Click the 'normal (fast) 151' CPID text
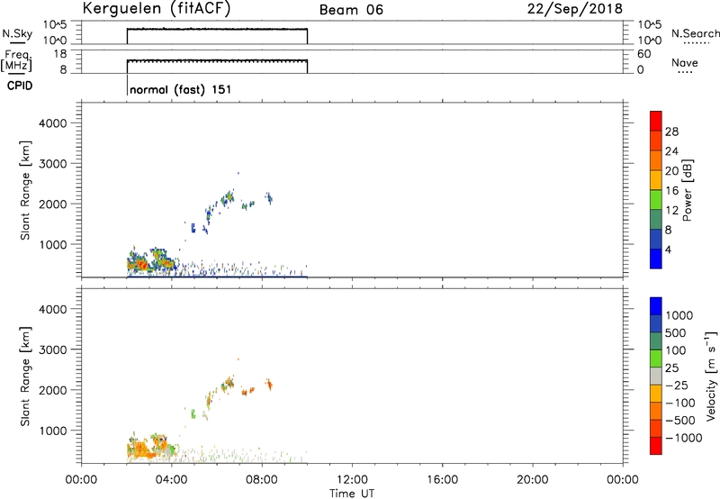 [x=181, y=89]
